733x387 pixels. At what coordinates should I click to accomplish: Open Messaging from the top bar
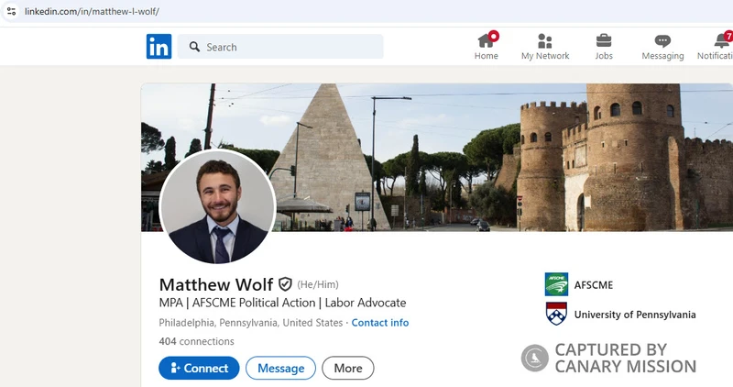coord(662,41)
